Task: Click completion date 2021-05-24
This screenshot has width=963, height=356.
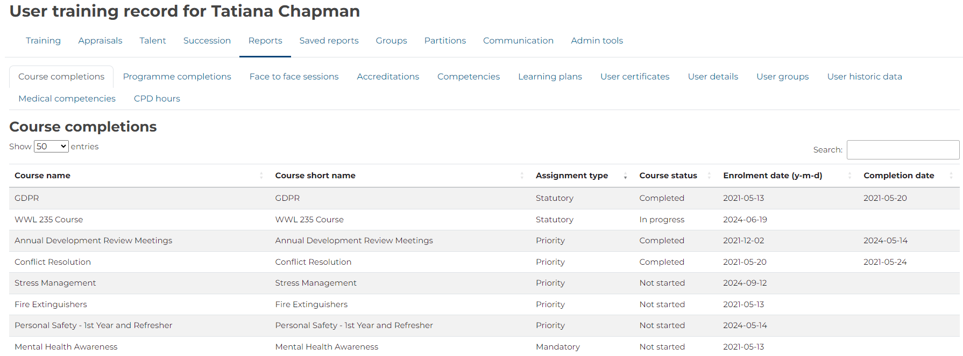Action: click(885, 262)
